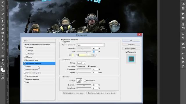The height and width of the screenshot is (104, 186).
Task: Toggle Quick Mask mode icon
Action: pos(3,75)
